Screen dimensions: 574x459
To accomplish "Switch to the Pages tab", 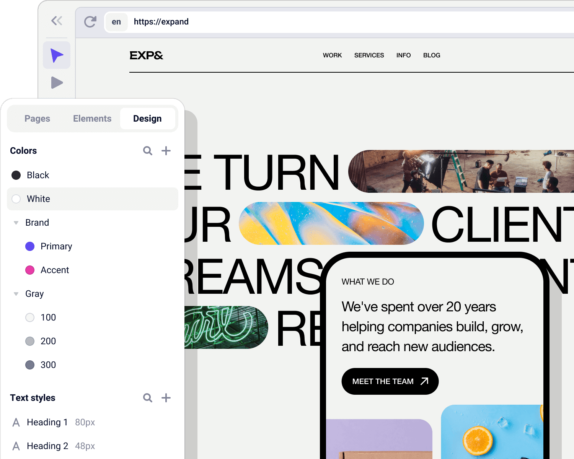I will (37, 119).
